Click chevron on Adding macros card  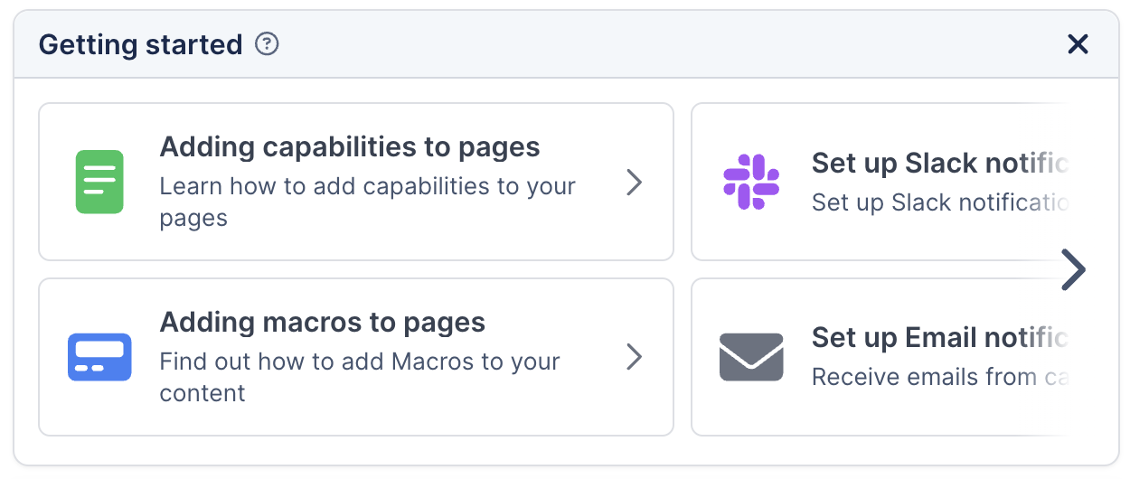(635, 358)
